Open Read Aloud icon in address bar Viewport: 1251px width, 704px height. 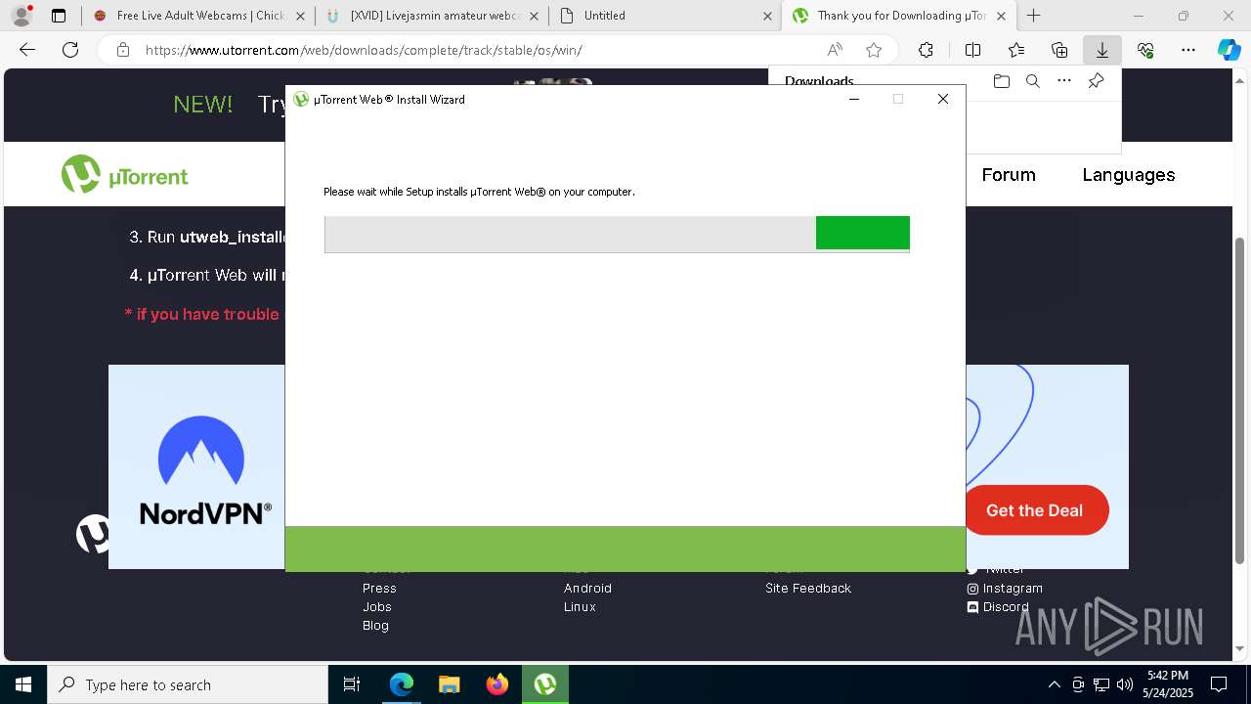coord(835,50)
